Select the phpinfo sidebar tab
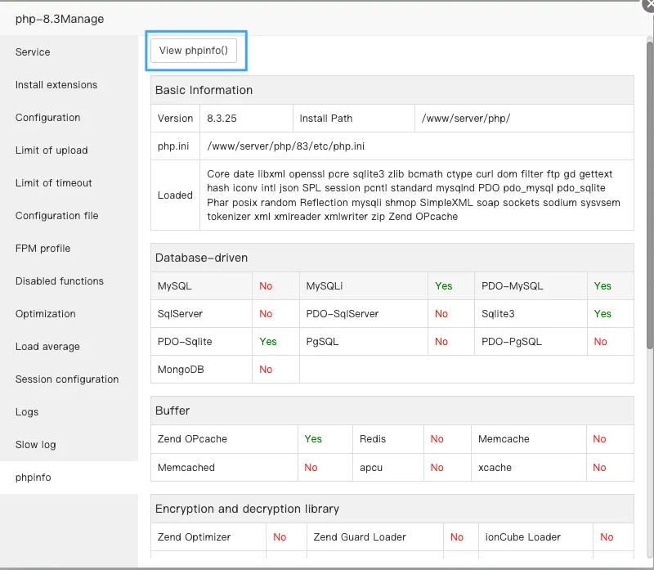Image resolution: width=654 pixels, height=570 pixels. (34, 478)
